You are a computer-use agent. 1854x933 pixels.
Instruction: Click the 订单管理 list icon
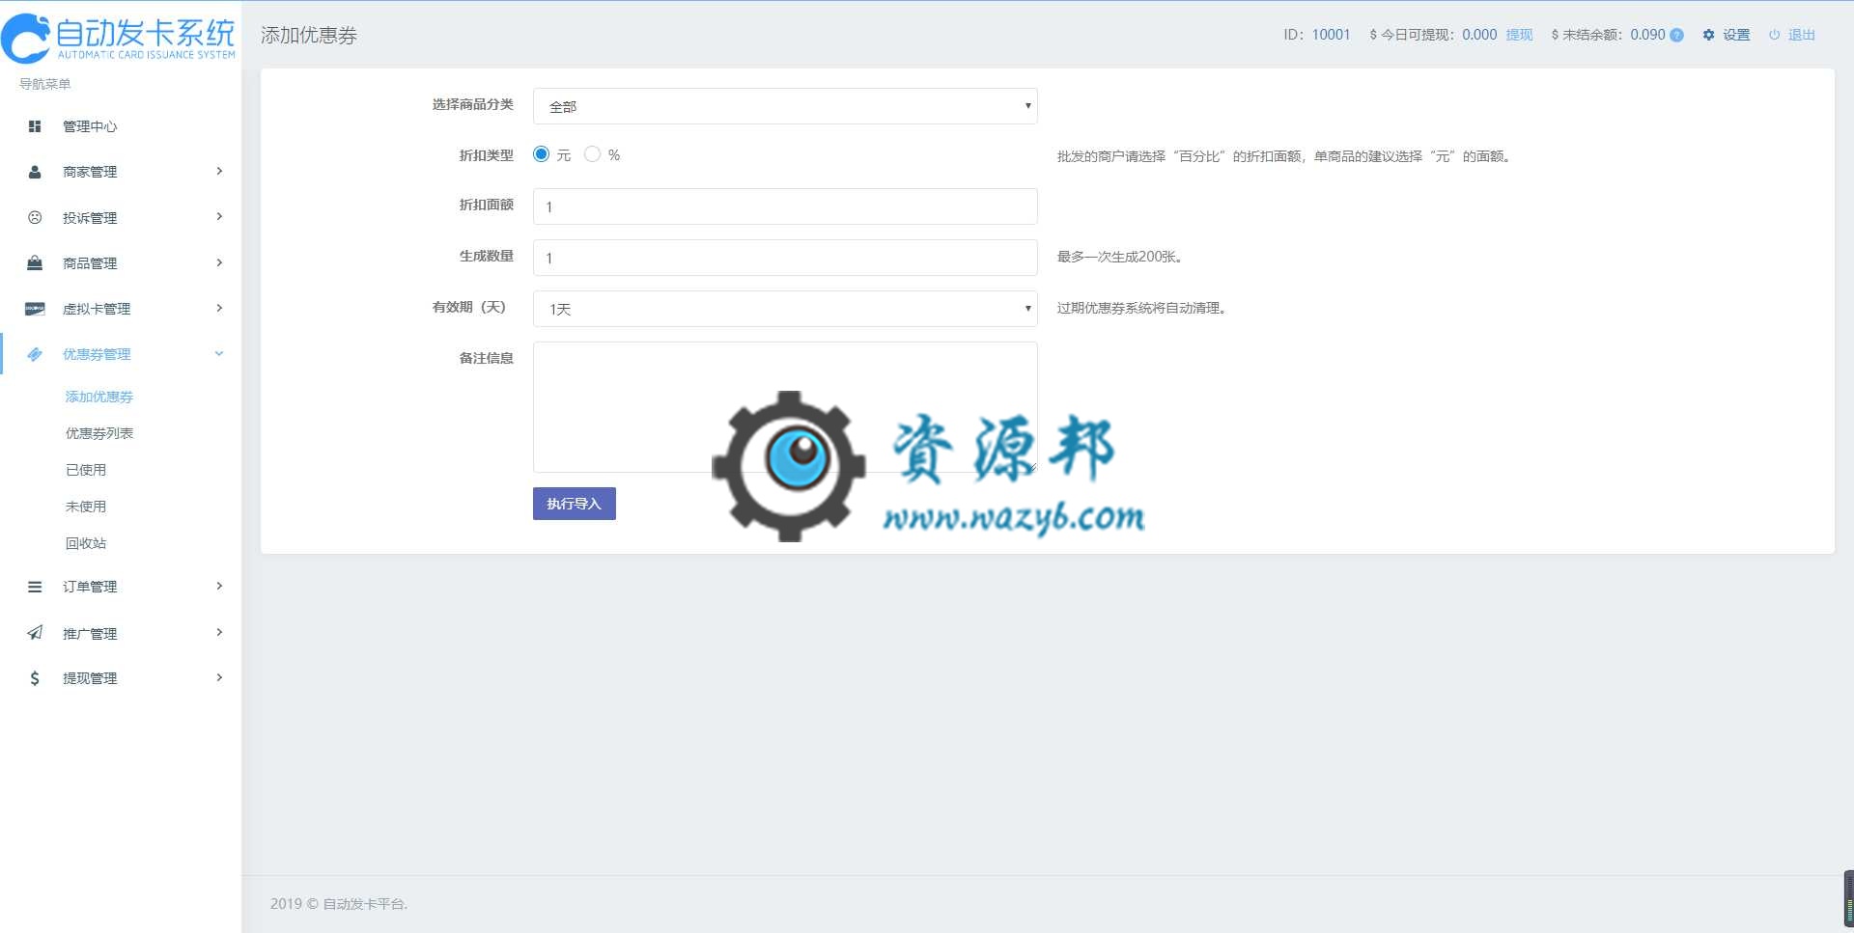coord(35,587)
